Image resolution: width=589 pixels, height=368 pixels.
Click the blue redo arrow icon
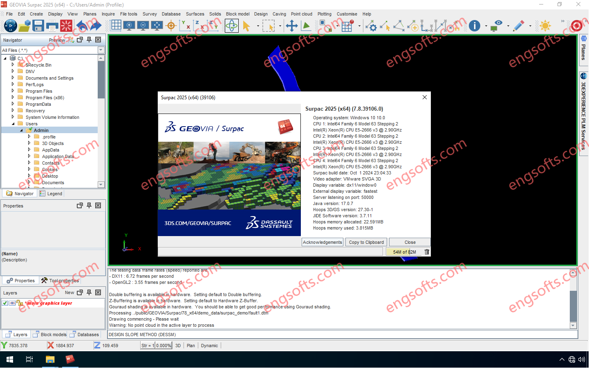click(x=96, y=26)
